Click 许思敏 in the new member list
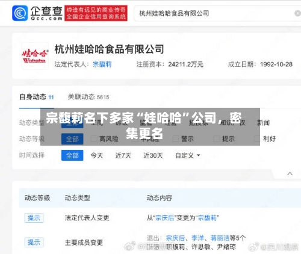Viewport: 301px width, 254px height. point(201,247)
